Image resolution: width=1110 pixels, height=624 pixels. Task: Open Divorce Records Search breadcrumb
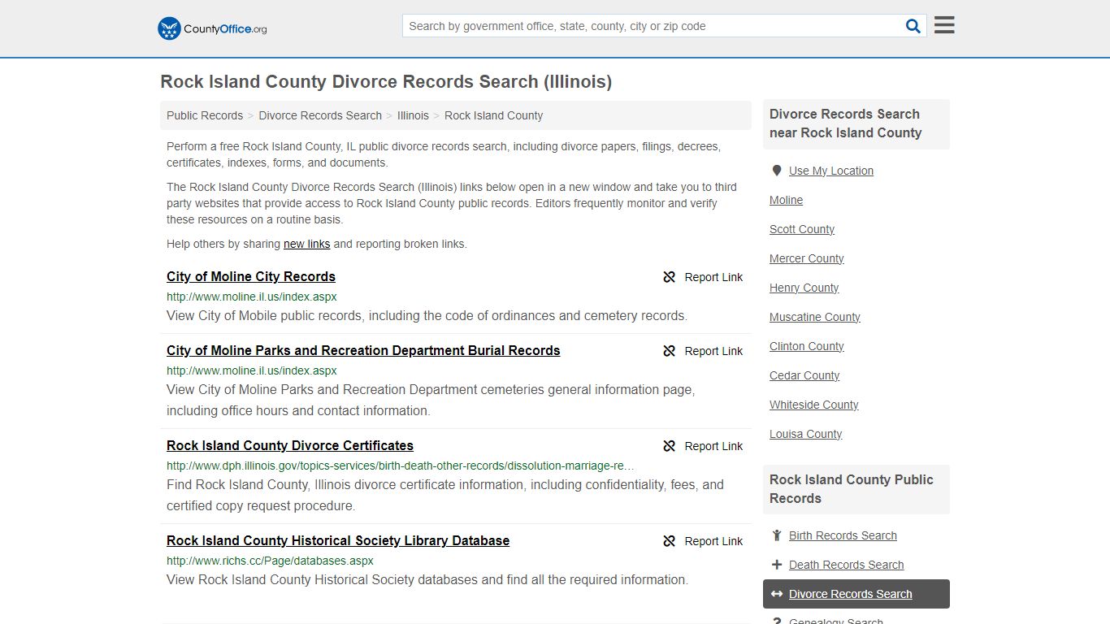pyautogui.click(x=320, y=115)
